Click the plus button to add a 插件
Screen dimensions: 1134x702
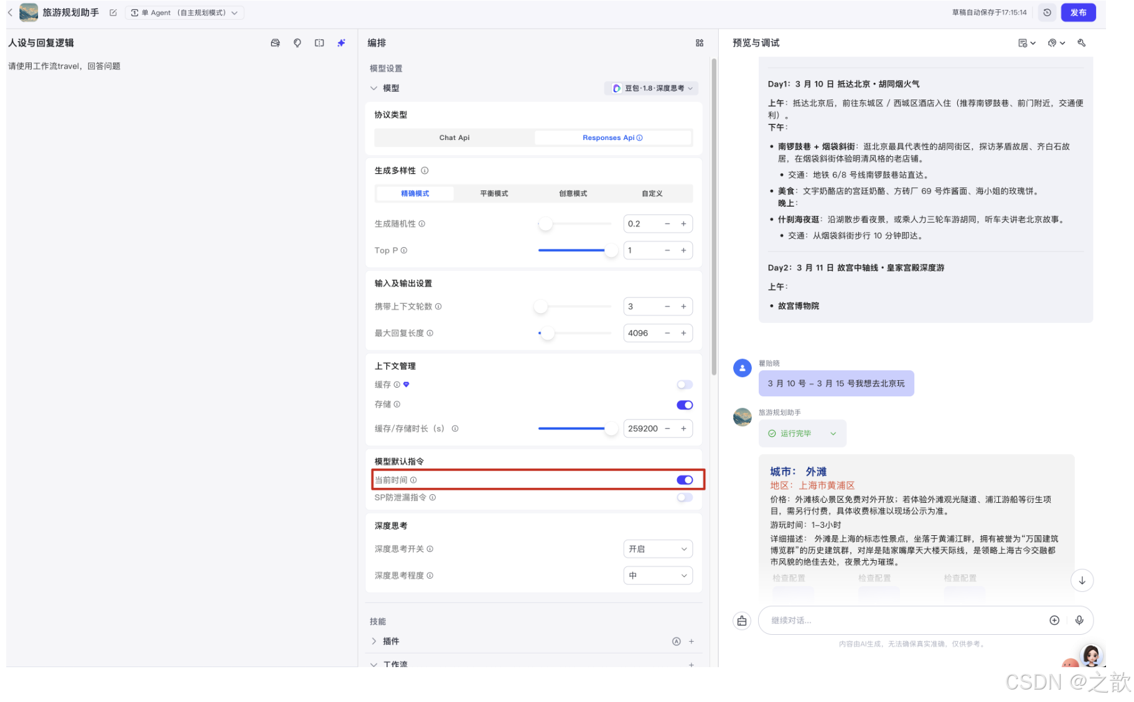click(x=691, y=641)
